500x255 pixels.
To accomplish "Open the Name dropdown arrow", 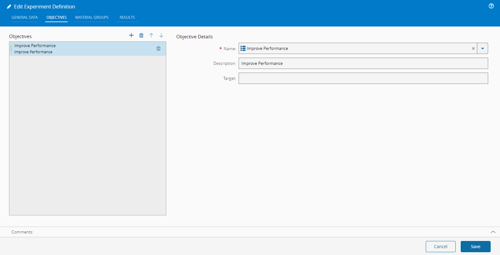I will click(483, 48).
